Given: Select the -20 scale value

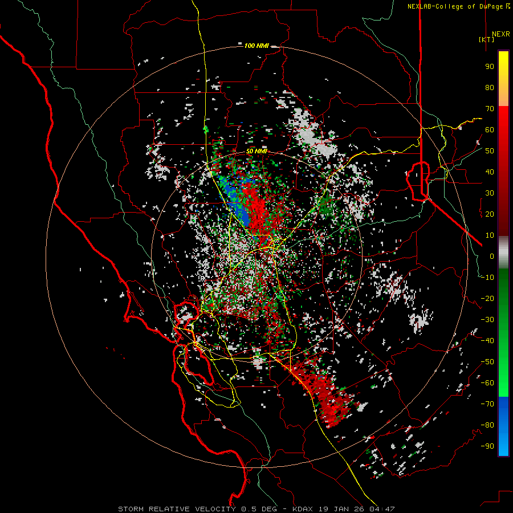Looking at the screenshot, I should point(487,299).
